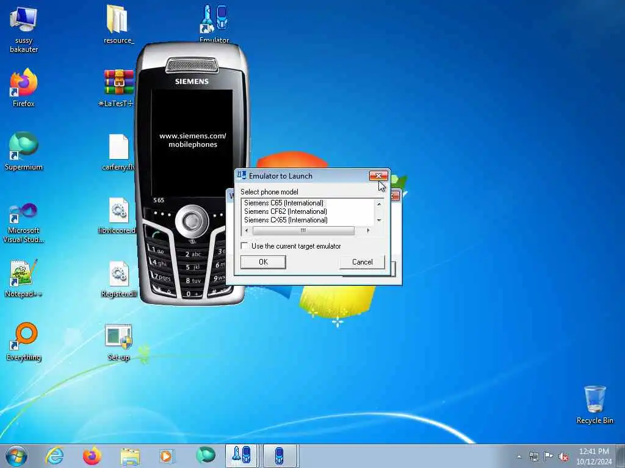Click the Siemens phone screen
The height and width of the screenshot is (468, 625).
coord(192,143)
